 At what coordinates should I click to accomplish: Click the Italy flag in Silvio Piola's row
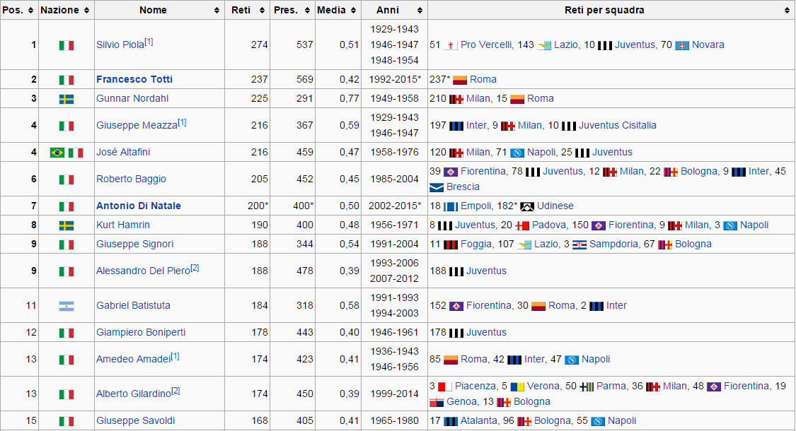(67, 45)
